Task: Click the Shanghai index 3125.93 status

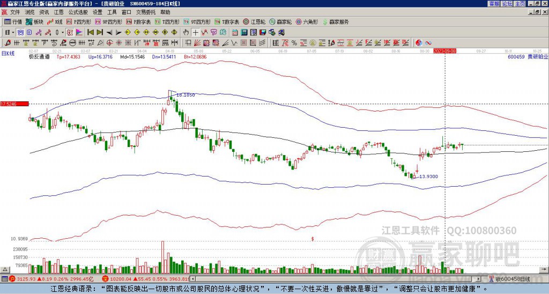Action: point(27,280)
